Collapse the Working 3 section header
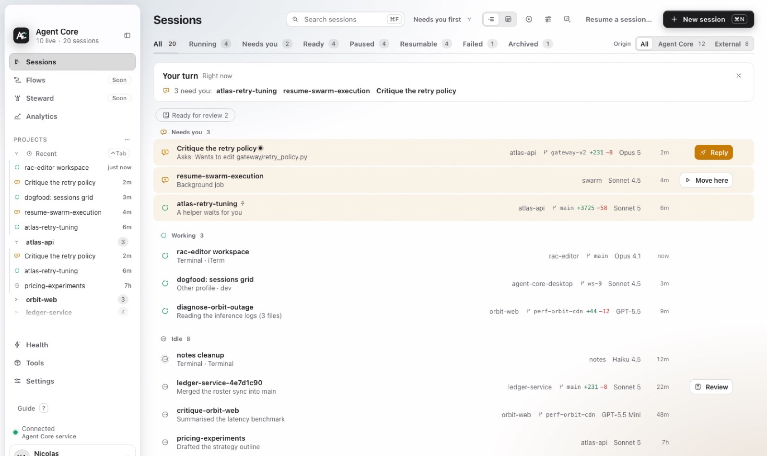The height and width of the screenshot is (456, 767). 182,235
